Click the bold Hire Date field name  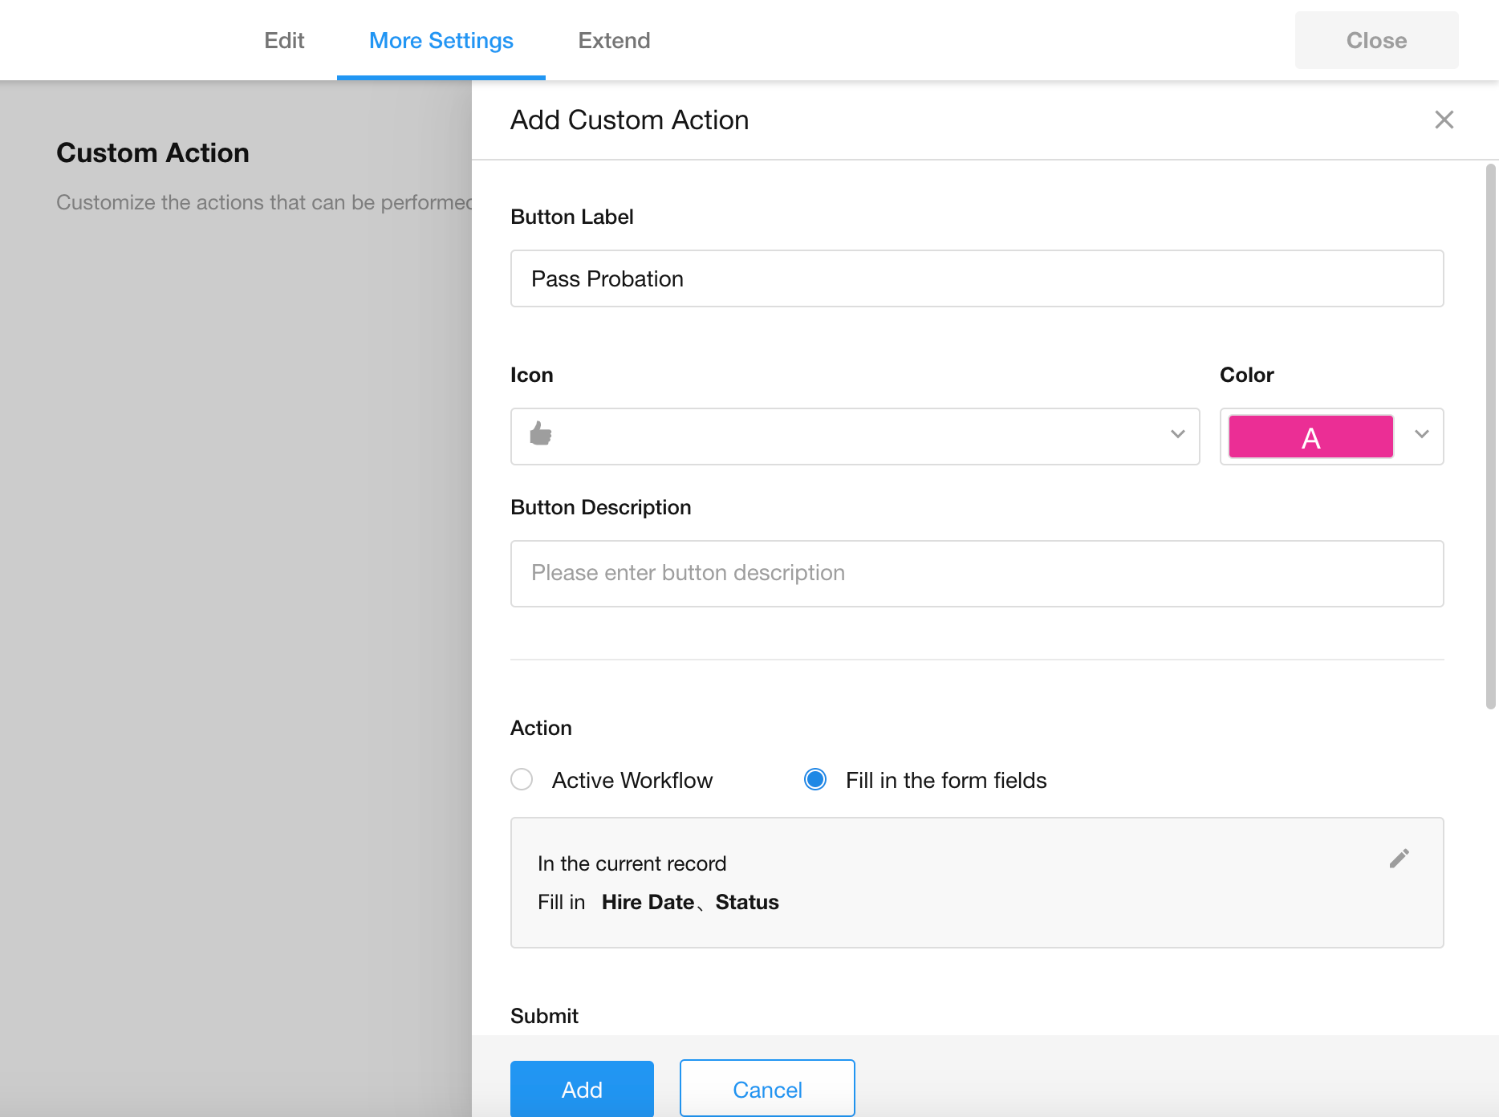coord(648,903)
